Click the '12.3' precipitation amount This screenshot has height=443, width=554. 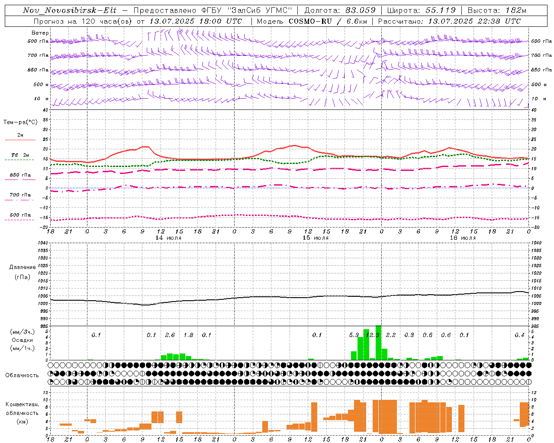click(373, 335)
